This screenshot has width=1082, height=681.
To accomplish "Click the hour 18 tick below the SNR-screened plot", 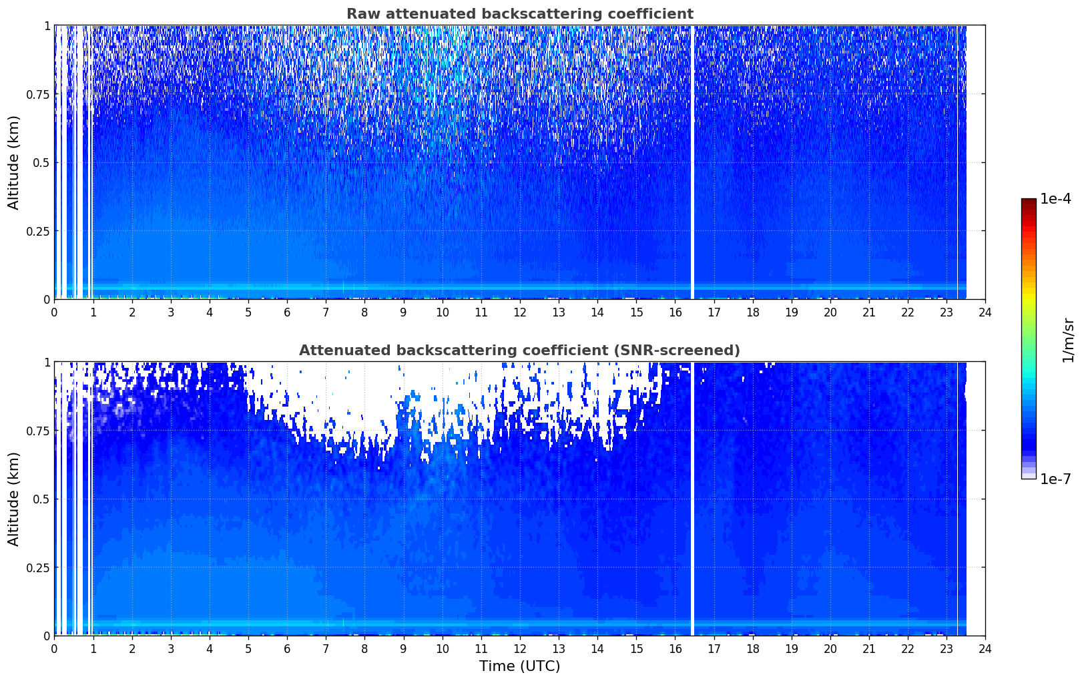I will [752, 648].
